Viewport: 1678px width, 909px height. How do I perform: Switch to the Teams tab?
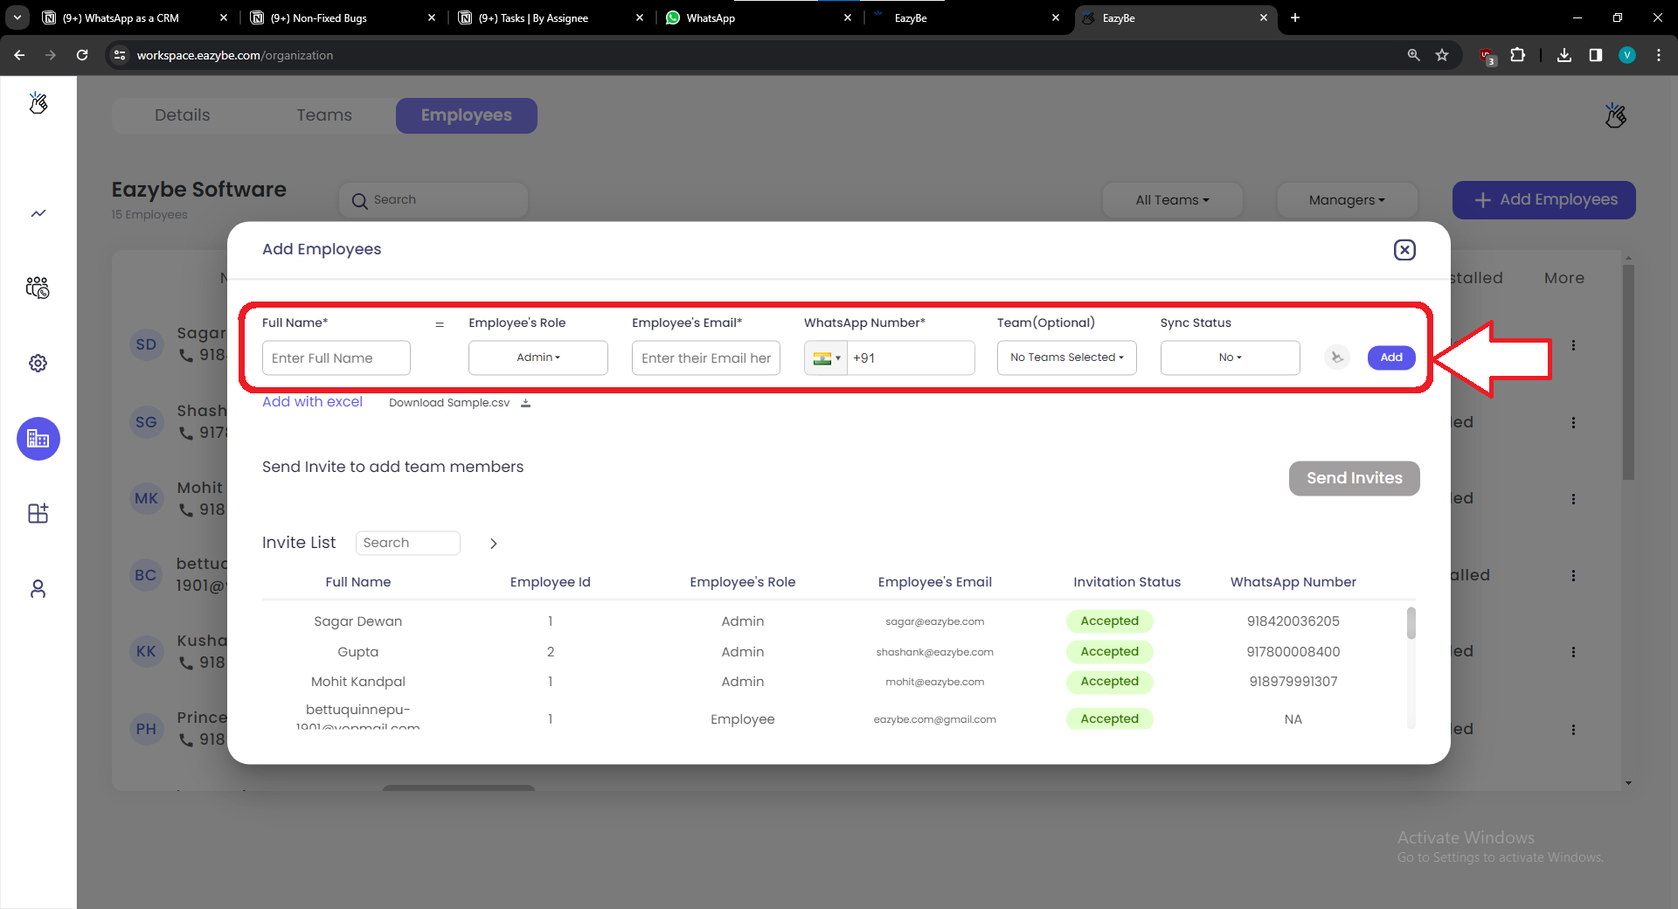click(x=324, y=115)
